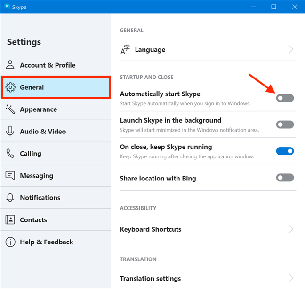The height and width of the screenshot is (289, 305).
Task: Click the Skype logo in title bar
Action: click(x=7, y=7)
